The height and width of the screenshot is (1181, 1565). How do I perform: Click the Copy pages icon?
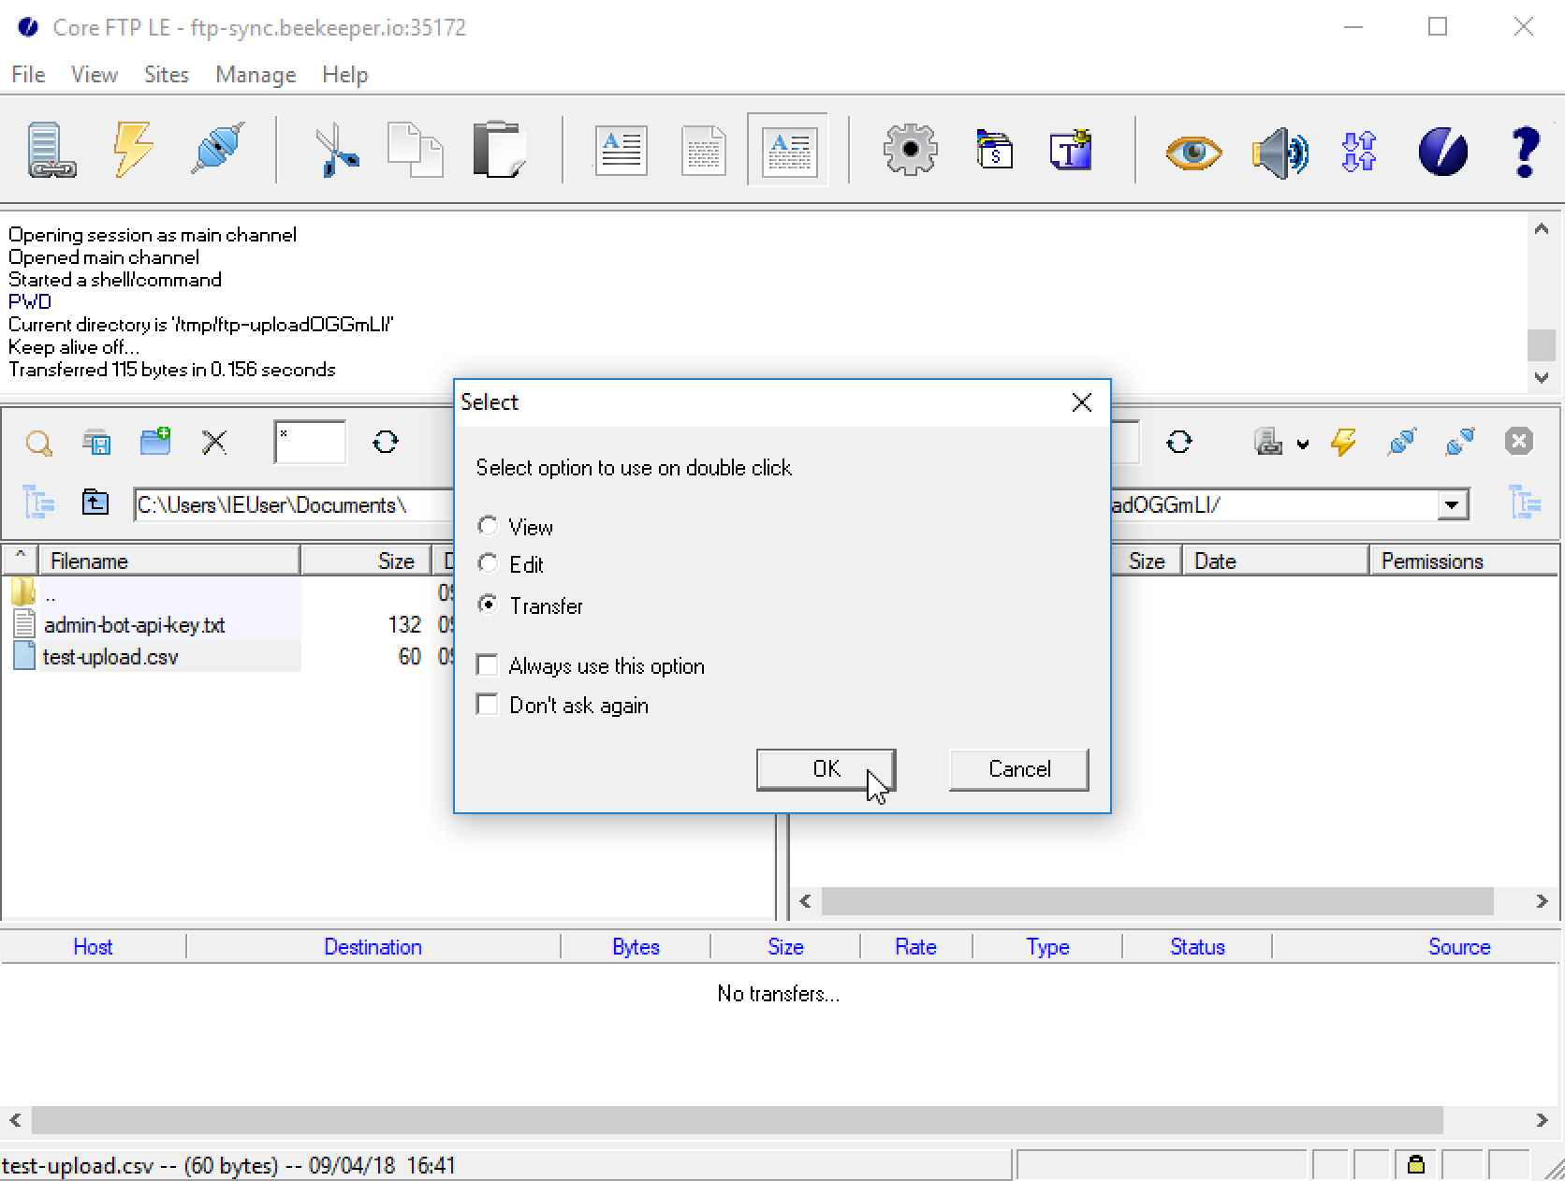pyautogui.click(x=415, y=150)
